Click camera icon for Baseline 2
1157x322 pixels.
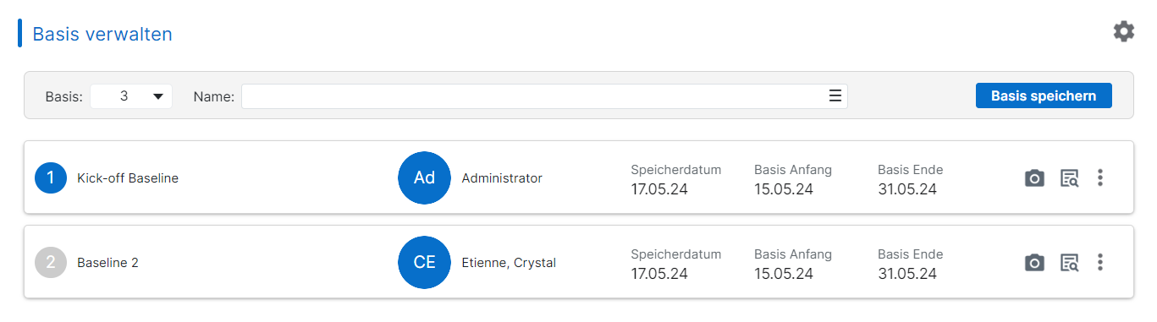coord(1034,263)
